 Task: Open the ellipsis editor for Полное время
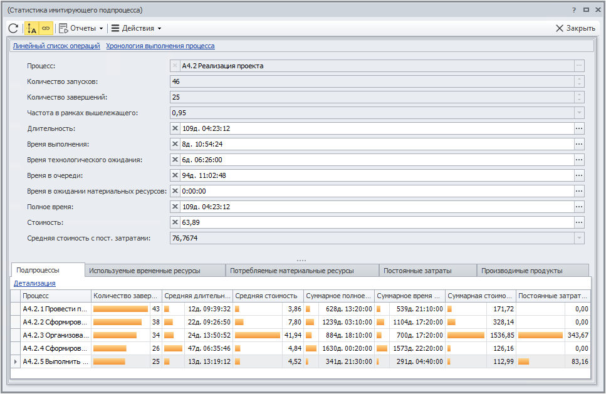tap(579, 207)
